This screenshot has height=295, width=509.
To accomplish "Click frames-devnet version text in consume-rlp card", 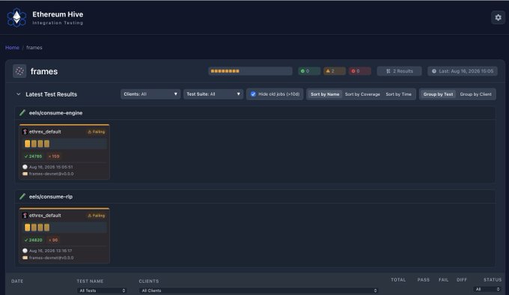I will click(x=52, y=258).
